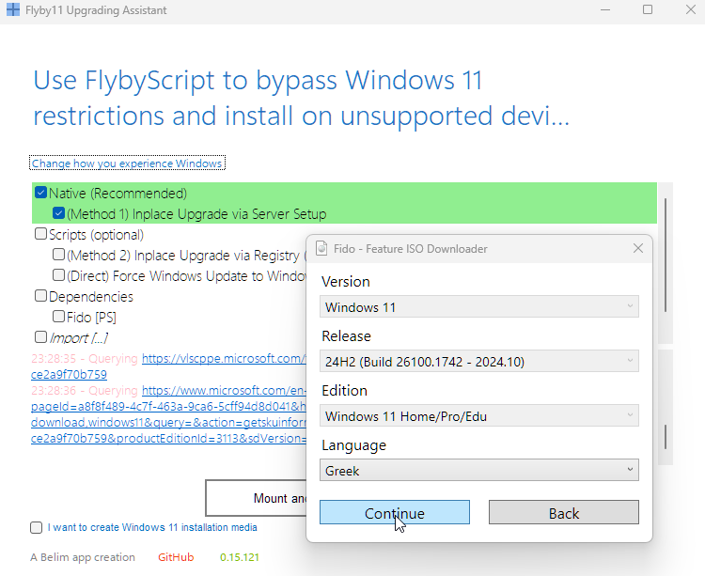
Task: Open the www.microsoft.com query link
Action: coord(224,391)
